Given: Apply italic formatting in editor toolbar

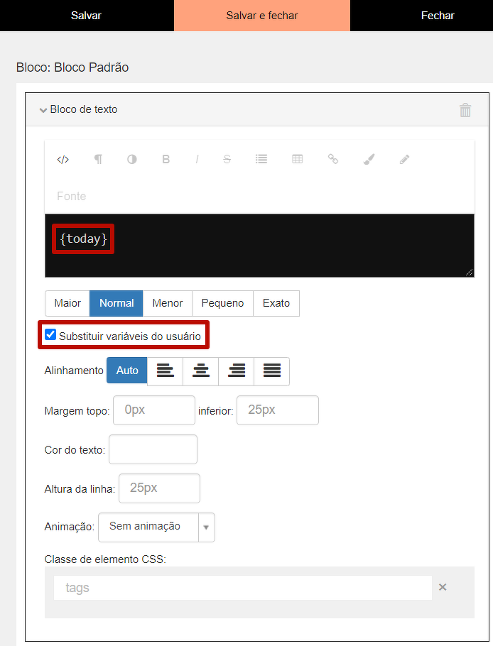Looking at the screenshot, I should coord(197,160).
